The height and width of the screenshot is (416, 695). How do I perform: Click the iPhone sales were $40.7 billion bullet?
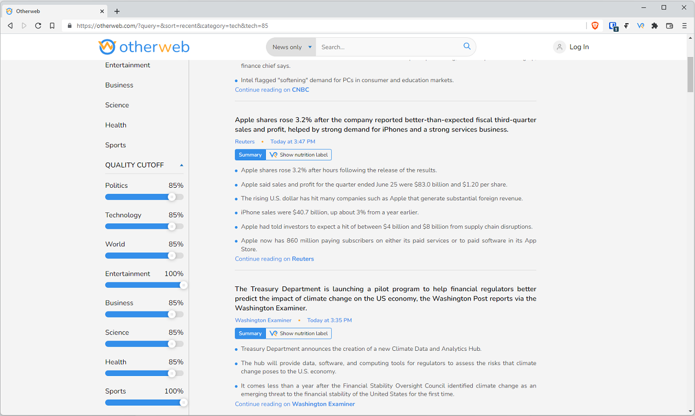click(x=329, y=212)
